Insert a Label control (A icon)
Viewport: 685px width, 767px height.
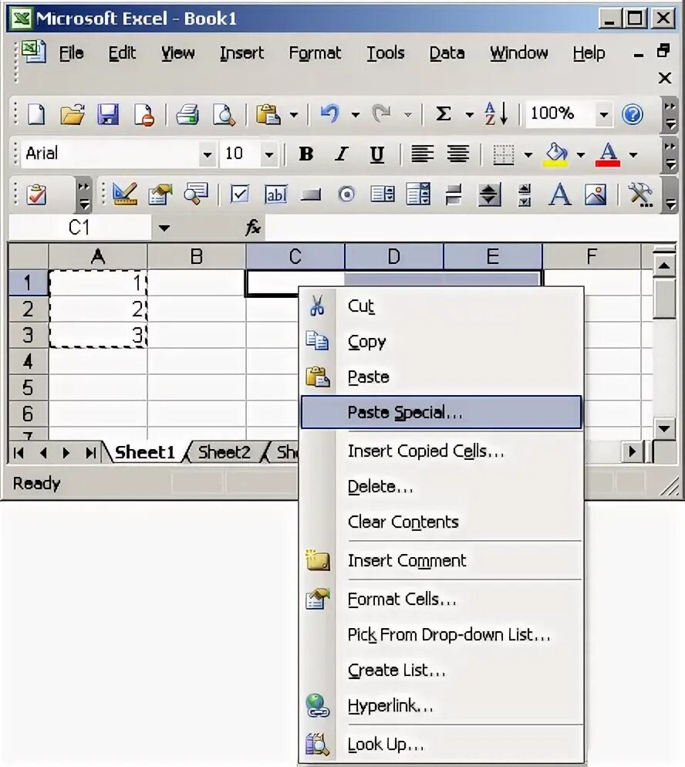point(560,194)
